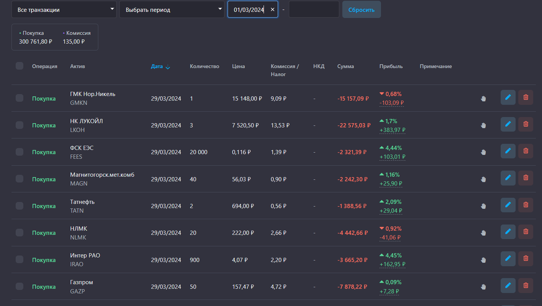Viewport: 542px width, 306px height.
Task: Click the Актив column header
Action: pyautogui.click(x=78, y=66)
